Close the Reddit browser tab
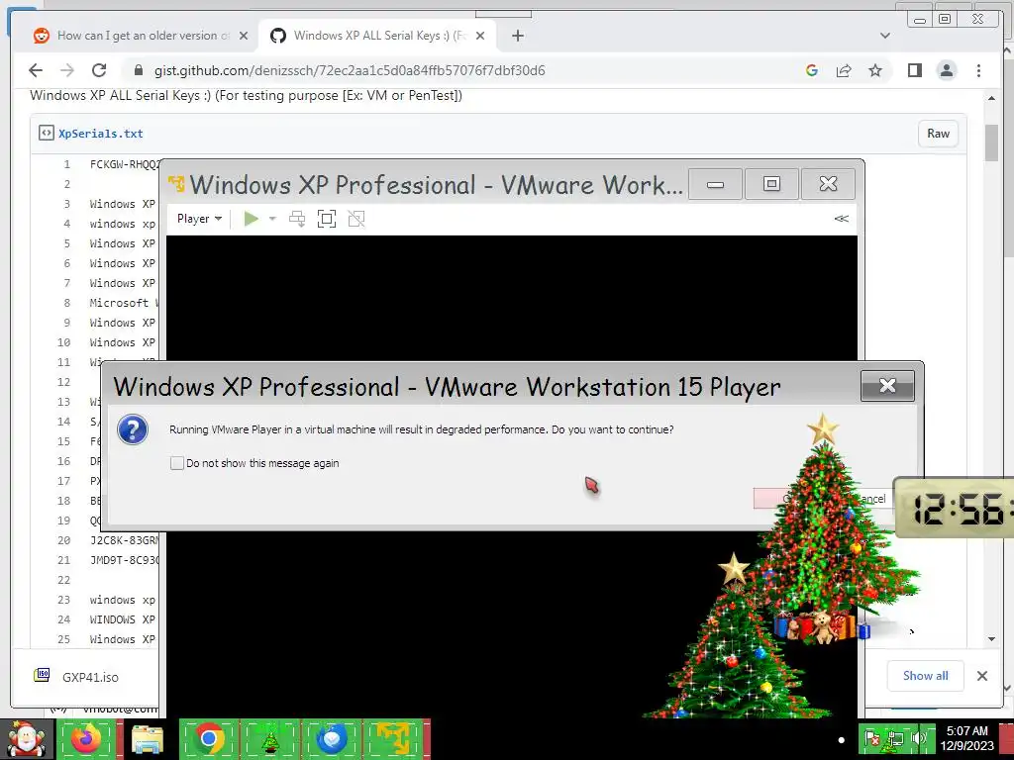 tap(244, 36)
